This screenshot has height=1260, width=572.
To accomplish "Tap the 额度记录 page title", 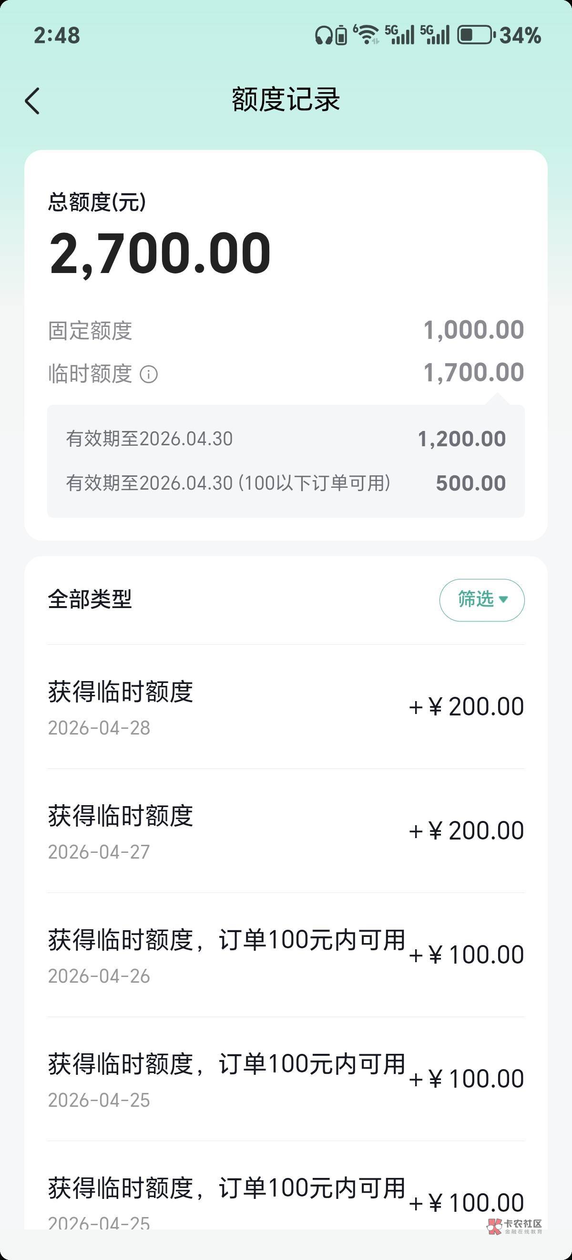I will [286, 100].
